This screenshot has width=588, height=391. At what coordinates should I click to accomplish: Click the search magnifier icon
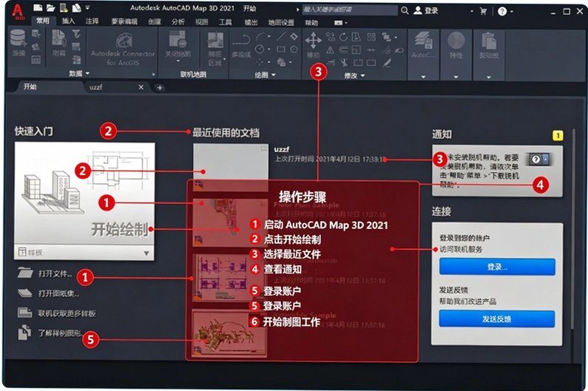(405, 10)
